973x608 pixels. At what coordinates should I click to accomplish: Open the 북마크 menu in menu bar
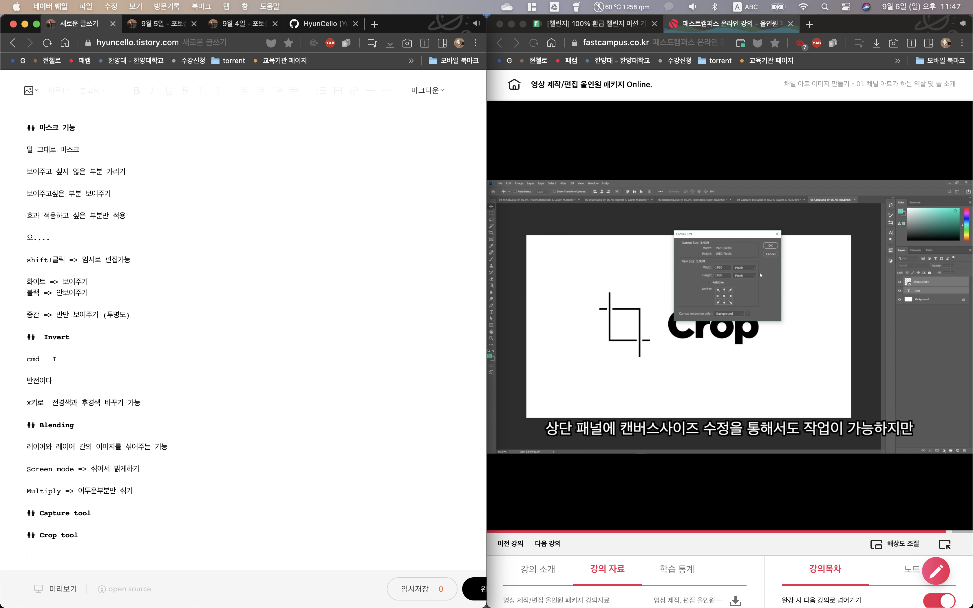(x=201, y=7)
